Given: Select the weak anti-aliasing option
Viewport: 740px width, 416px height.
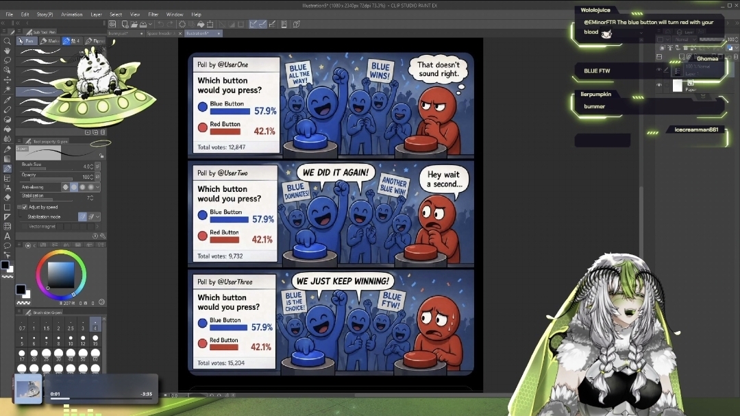Looking at the screenshot, I should pyautogui.click(x=74, y=187).
